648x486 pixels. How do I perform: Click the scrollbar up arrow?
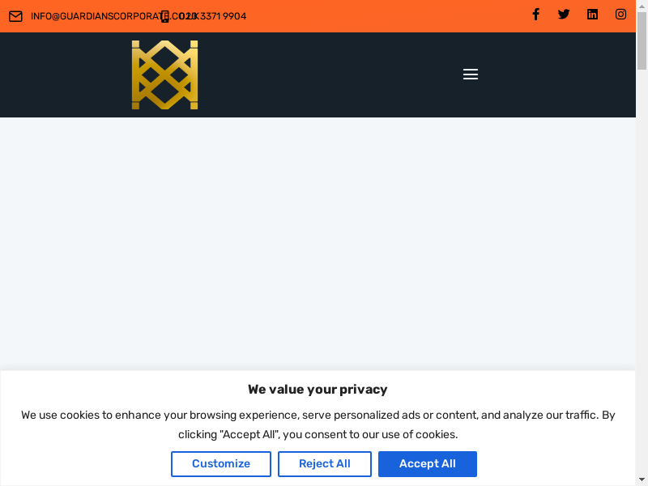coord(642,5)
